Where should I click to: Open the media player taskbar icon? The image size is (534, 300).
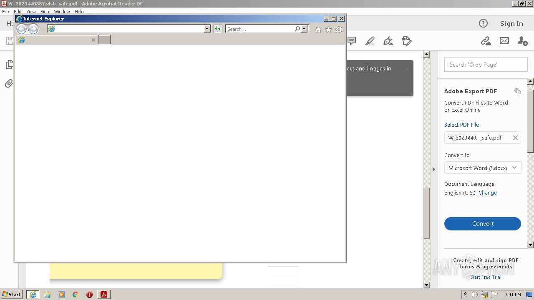coord(61,295)
